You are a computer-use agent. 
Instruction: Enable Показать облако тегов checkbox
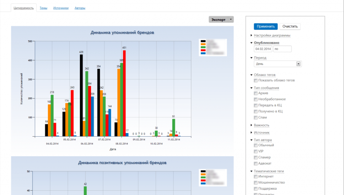(255, 81)
